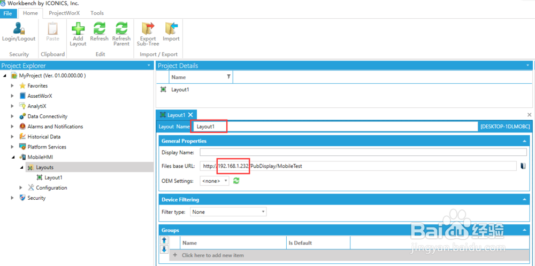
Task: Click the Historical Data icon
Action: click(22, 137)
